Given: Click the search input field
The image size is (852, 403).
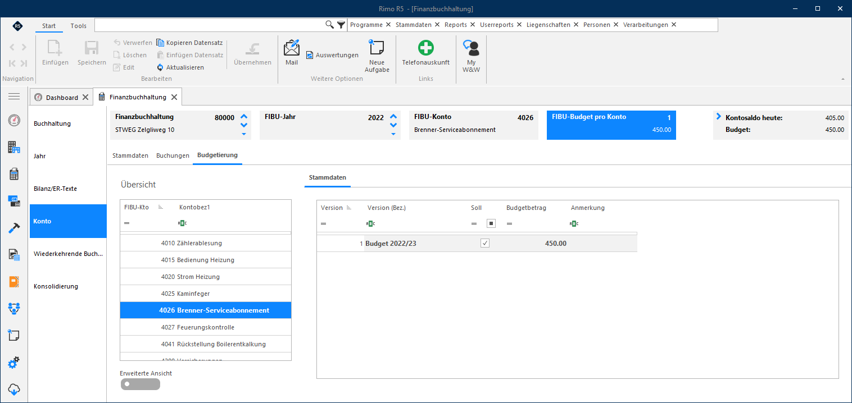Looking at the screenshot, I should (210, 25).
